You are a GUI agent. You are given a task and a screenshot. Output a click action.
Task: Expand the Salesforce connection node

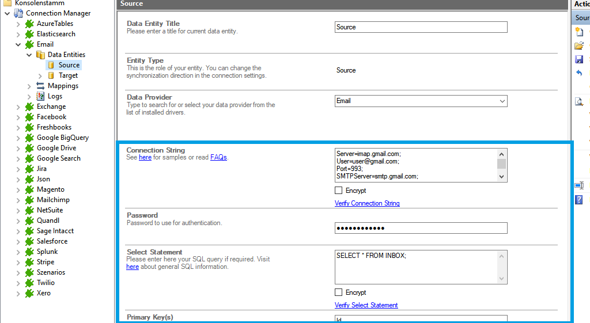pos(18,241)
